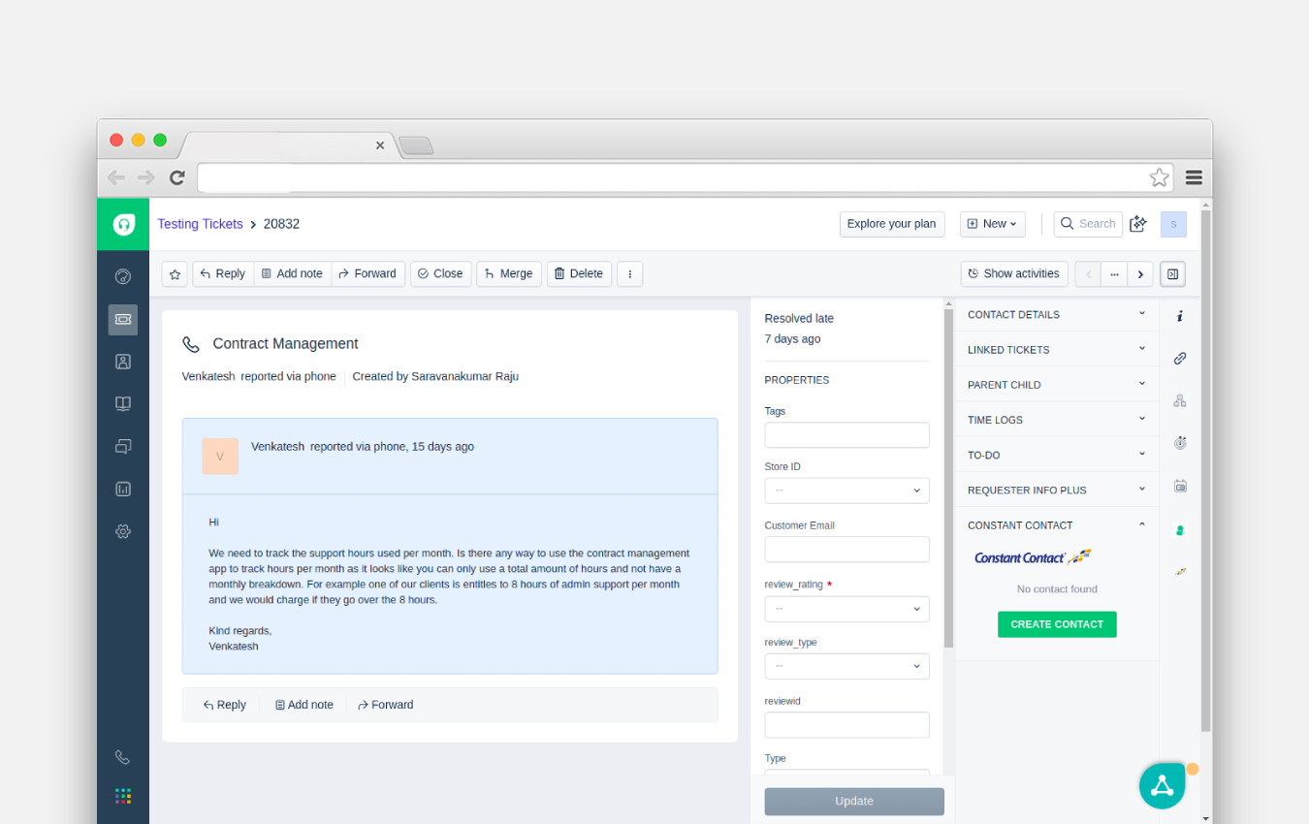Image resolution: width=1309 pixels, height=824 pixels.
Task: Click the Search box in header
Action: [x=1088, y=224]
